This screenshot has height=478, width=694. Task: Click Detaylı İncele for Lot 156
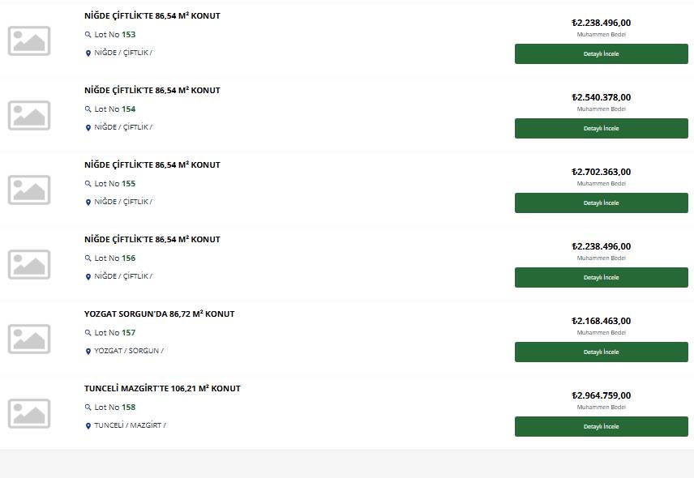coord(601,278)
